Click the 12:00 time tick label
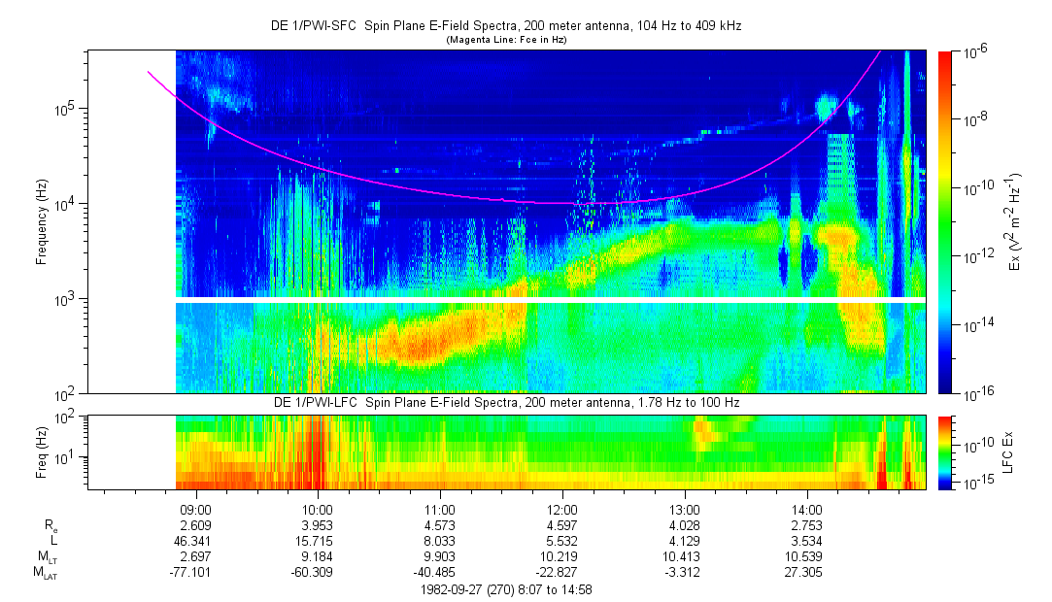 562,509
